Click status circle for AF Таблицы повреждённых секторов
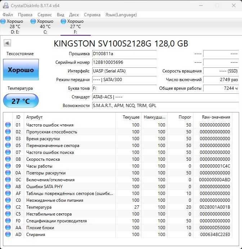The width and height of the screenshot is (242, 249). [8, 193]
